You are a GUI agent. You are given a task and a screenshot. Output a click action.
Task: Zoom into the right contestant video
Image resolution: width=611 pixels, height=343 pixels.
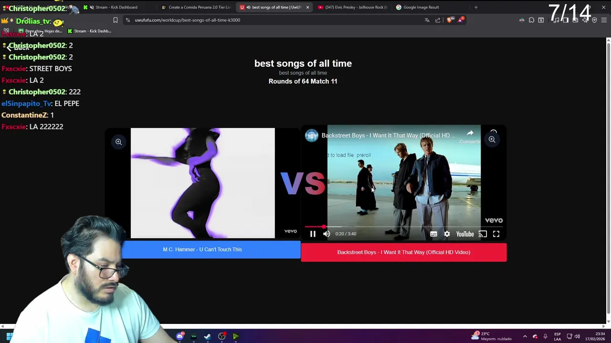[492, 140]
